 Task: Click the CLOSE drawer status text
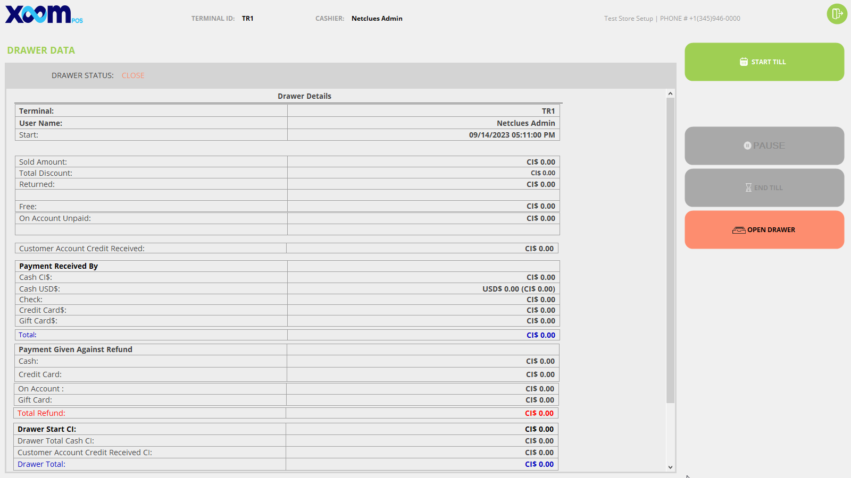tap(133, 75)
